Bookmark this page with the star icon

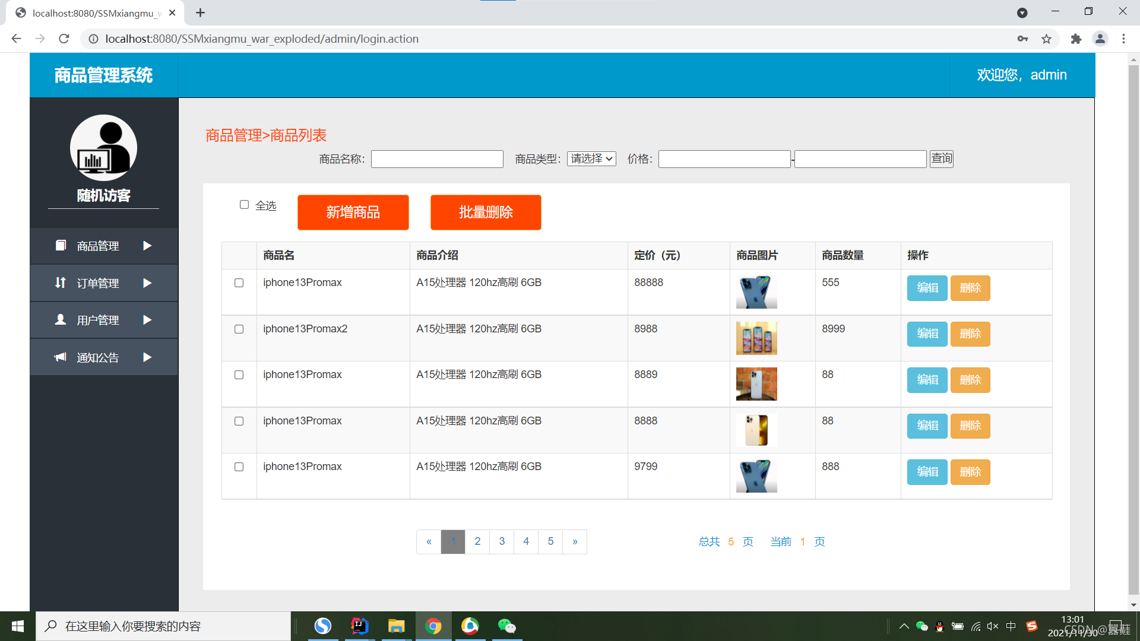(1046, 39)
